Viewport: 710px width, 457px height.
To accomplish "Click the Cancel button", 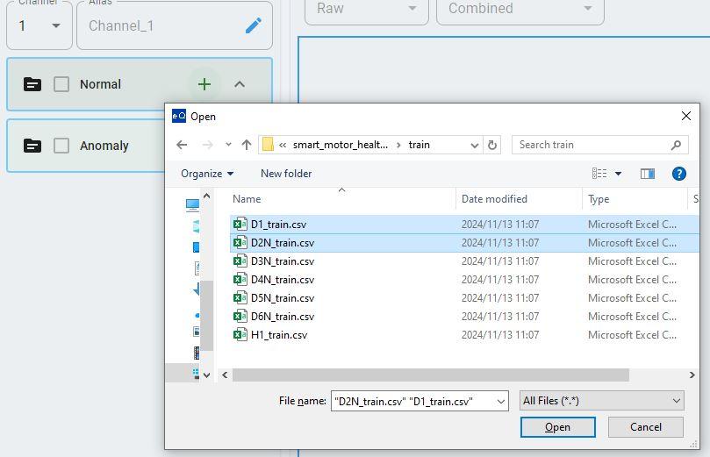I will [x=646, y=427].
